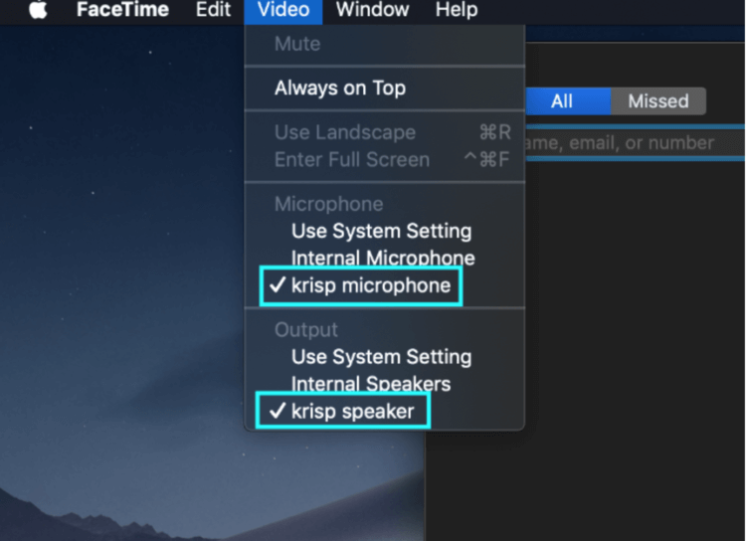Open the Window menu
746x541 pixels.
(373, 10)
